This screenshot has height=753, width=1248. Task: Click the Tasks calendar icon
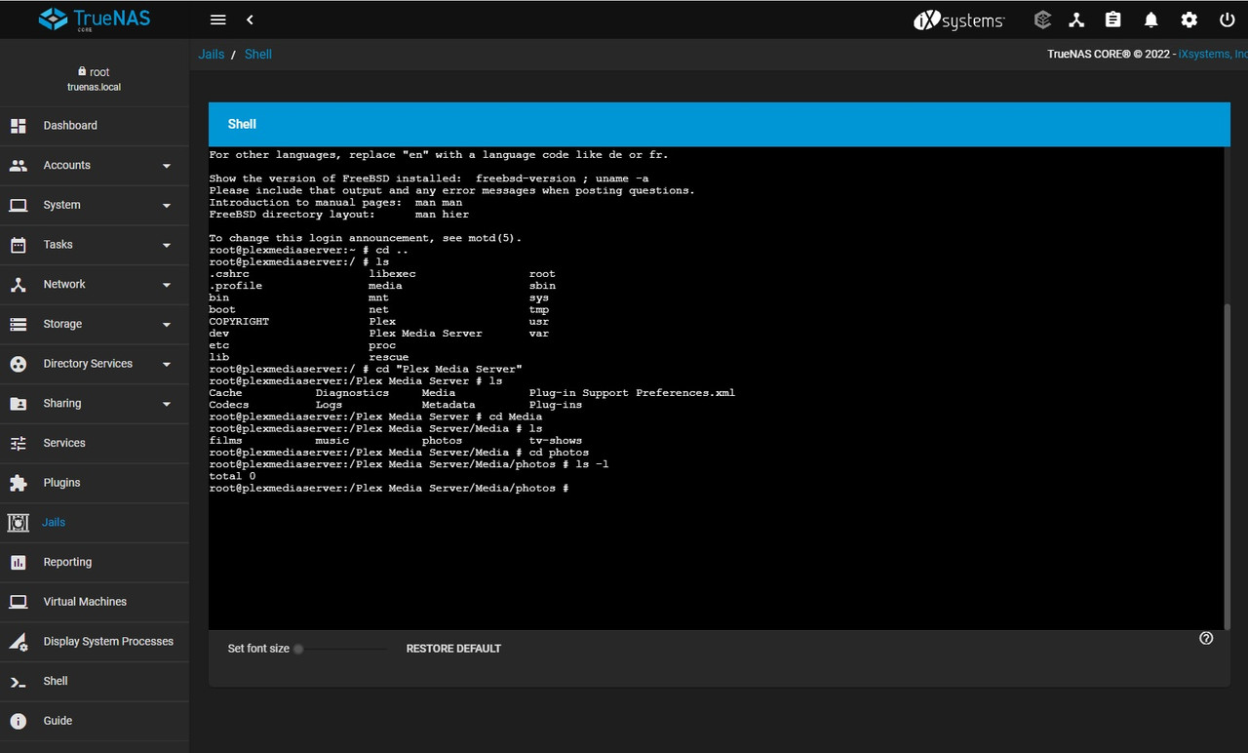tap(19, 245)
